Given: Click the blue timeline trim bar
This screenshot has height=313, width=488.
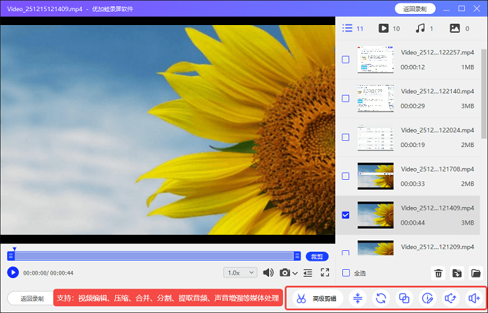Looking at the screenshot, I should point(153,256).
